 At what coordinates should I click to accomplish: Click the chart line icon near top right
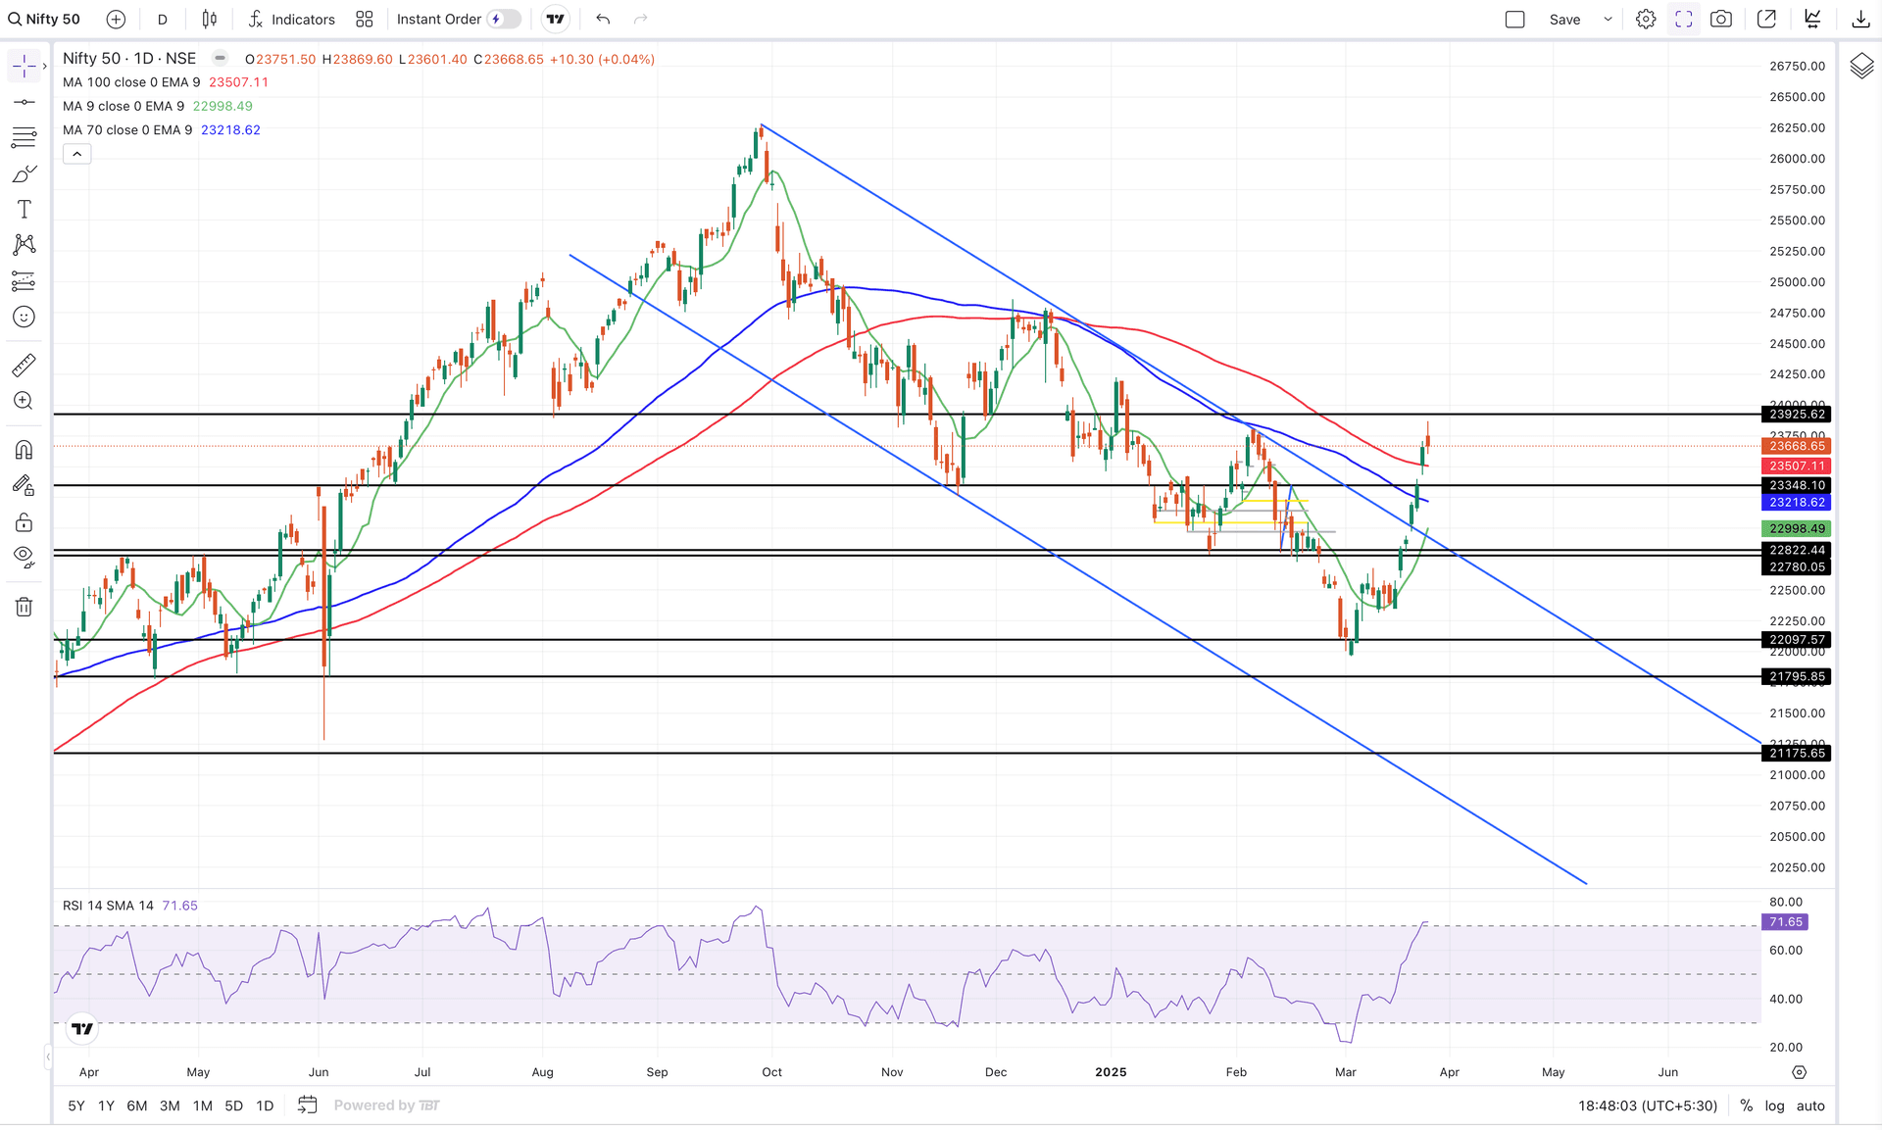click(x=1813, y=20)
